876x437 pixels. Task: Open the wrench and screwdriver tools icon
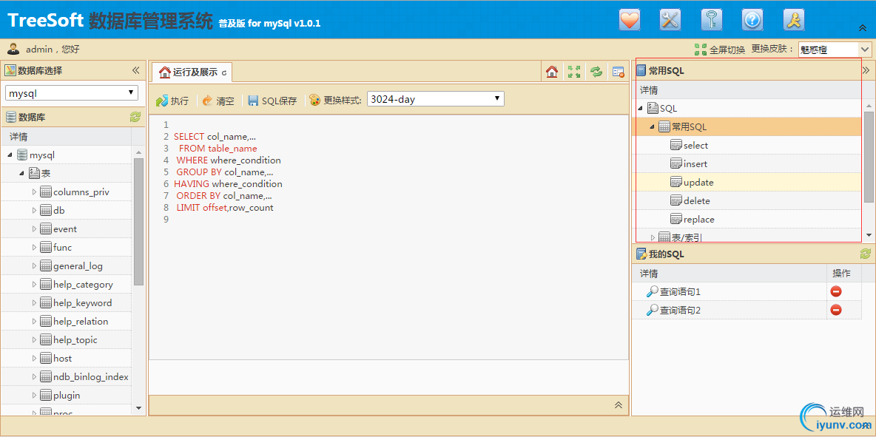(670, 20)
